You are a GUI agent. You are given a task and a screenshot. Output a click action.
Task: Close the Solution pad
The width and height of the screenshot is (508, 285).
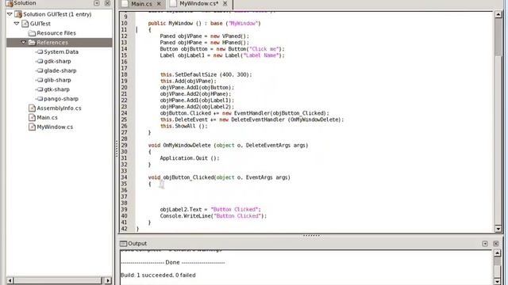tap(107, 3)
